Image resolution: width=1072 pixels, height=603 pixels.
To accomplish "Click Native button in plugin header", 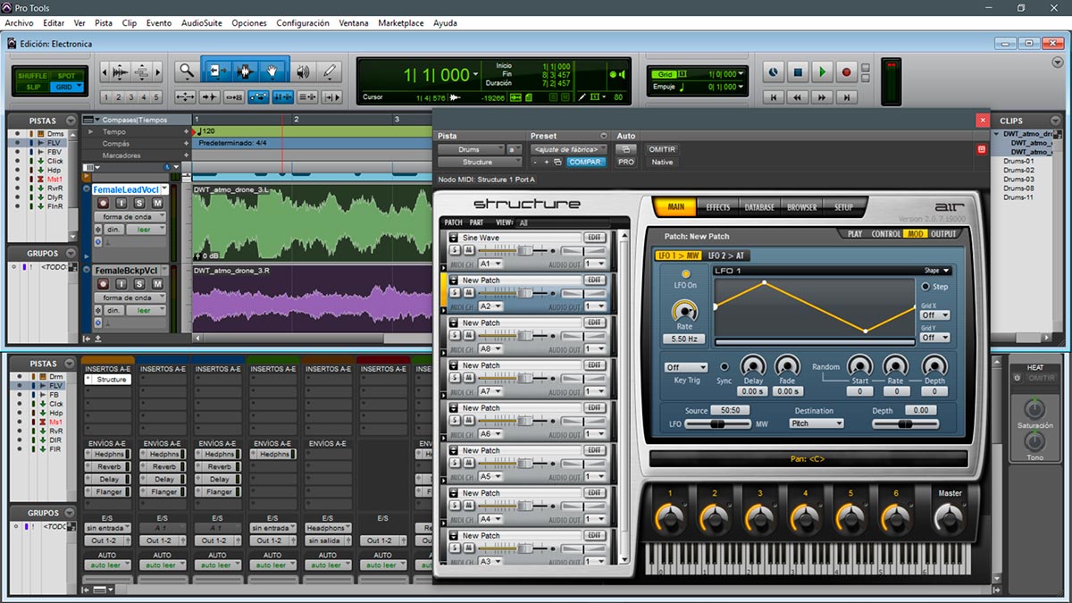I will (x=662, y=162).
